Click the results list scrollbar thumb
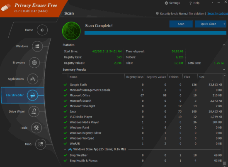 pyautogui.click(x=225, y=164)
